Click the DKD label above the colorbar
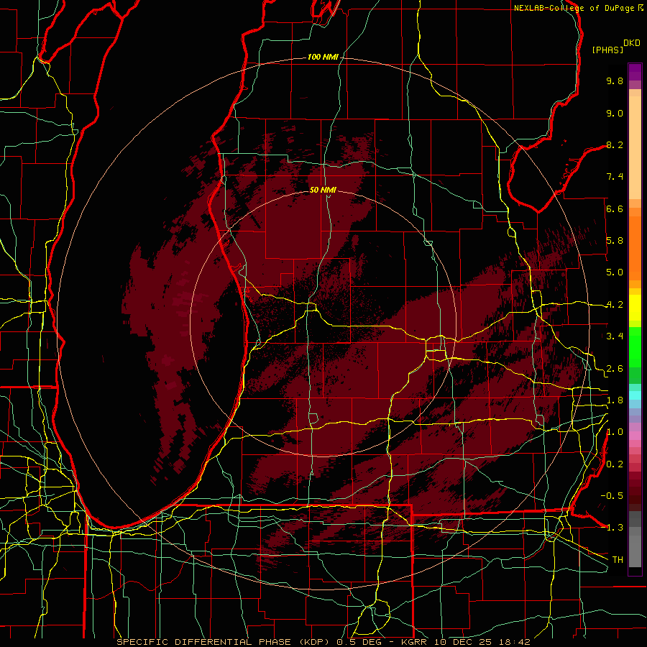 coord(632,43)
